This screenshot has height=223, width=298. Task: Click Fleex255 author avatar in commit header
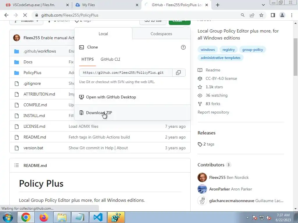coord(17,38)
